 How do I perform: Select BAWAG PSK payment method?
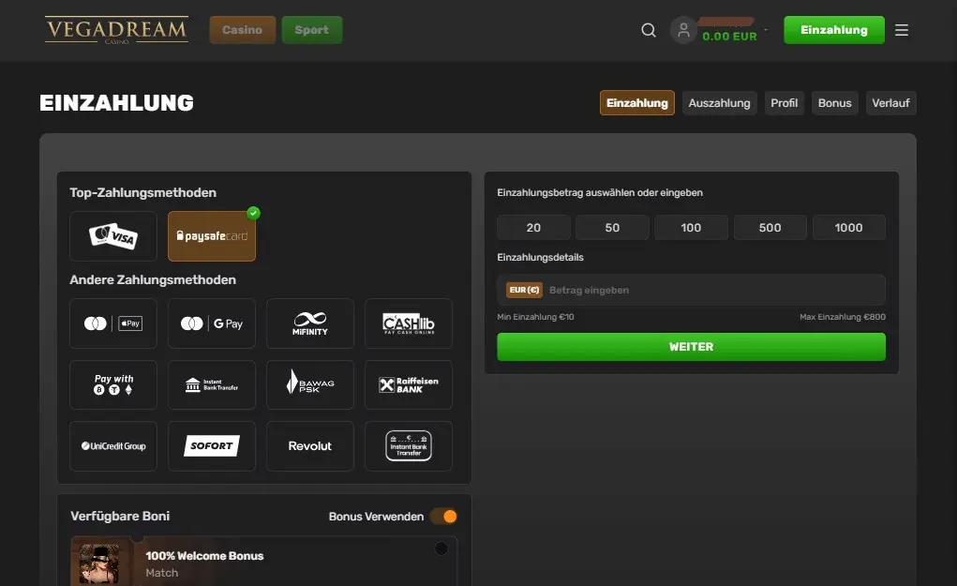tap(310, 384)
